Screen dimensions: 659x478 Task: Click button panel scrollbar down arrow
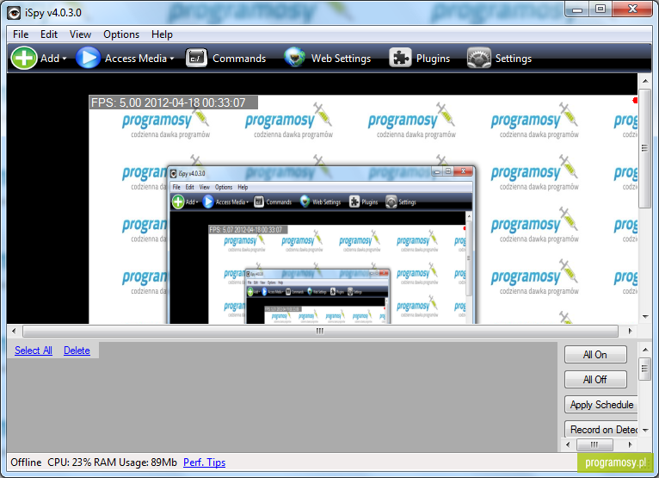click(645, 430)
